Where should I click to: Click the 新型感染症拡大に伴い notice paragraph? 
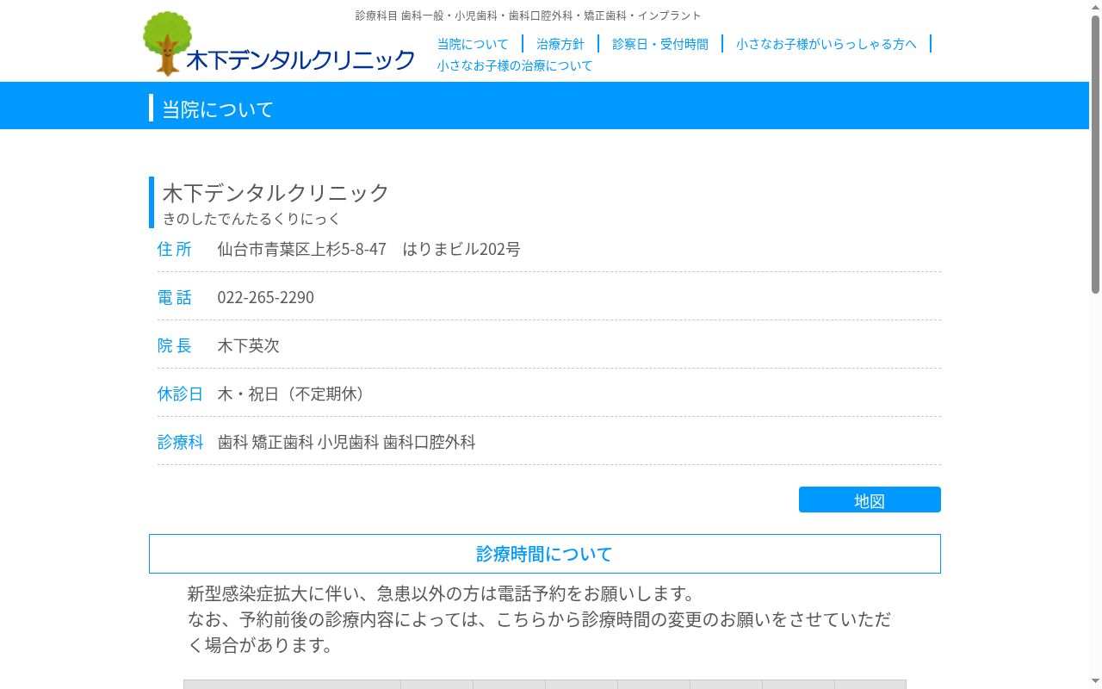pyautogui.click(x=540, y=619)
